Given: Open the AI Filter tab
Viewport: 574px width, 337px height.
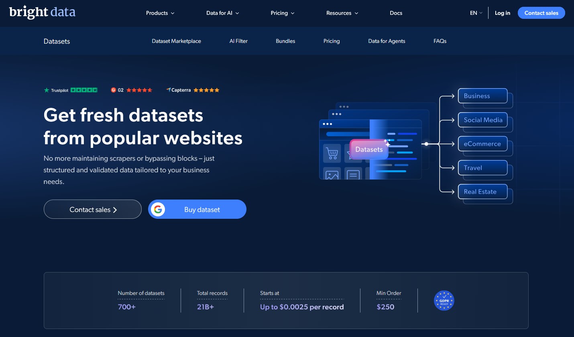Looking at the screenshot, I should click(x=238, y=41).
